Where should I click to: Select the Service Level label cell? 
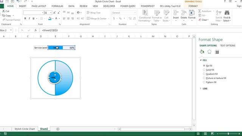pos(41,48)
